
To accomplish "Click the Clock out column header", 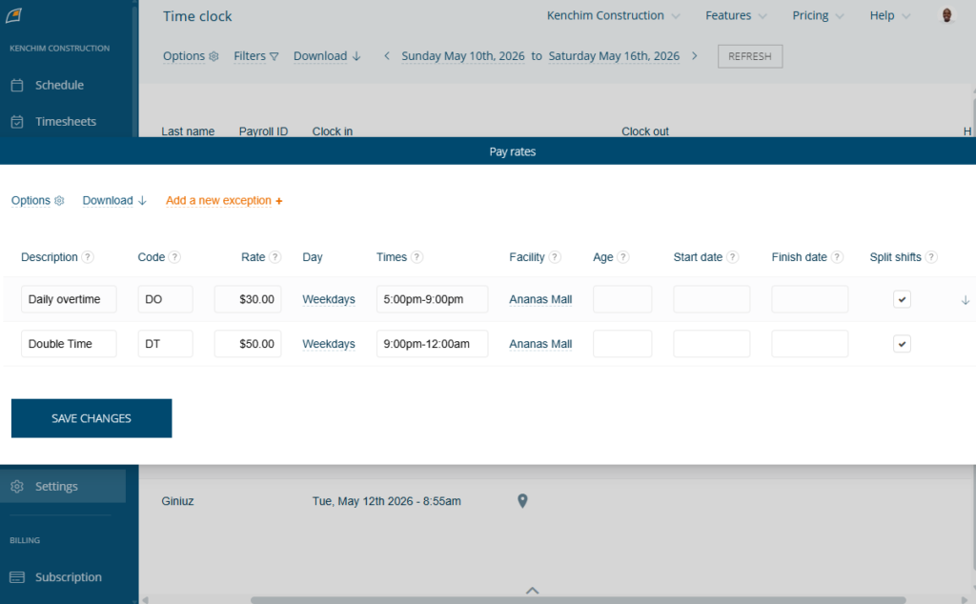I will 645,131.
